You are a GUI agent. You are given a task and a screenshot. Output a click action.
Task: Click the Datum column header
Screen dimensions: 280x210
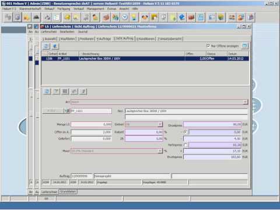pyautogui.click(x=238, y=54)
